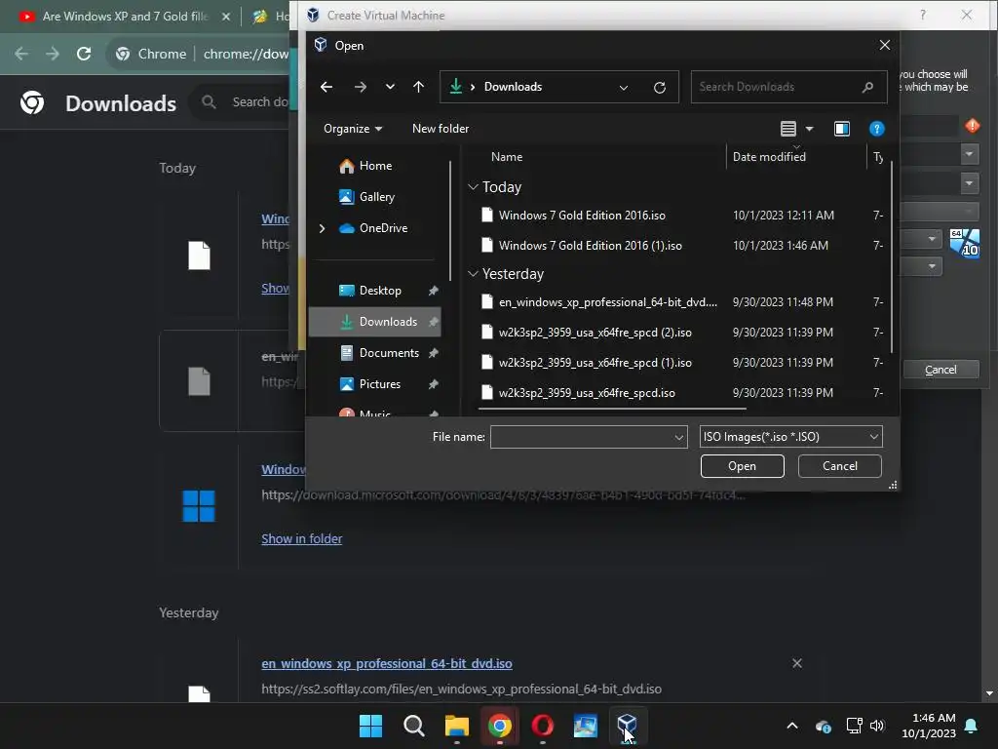This screenshot has width=998, height=749.
Task: Switch to the YouTube Windows XP tab
Action: coord(124,17)
